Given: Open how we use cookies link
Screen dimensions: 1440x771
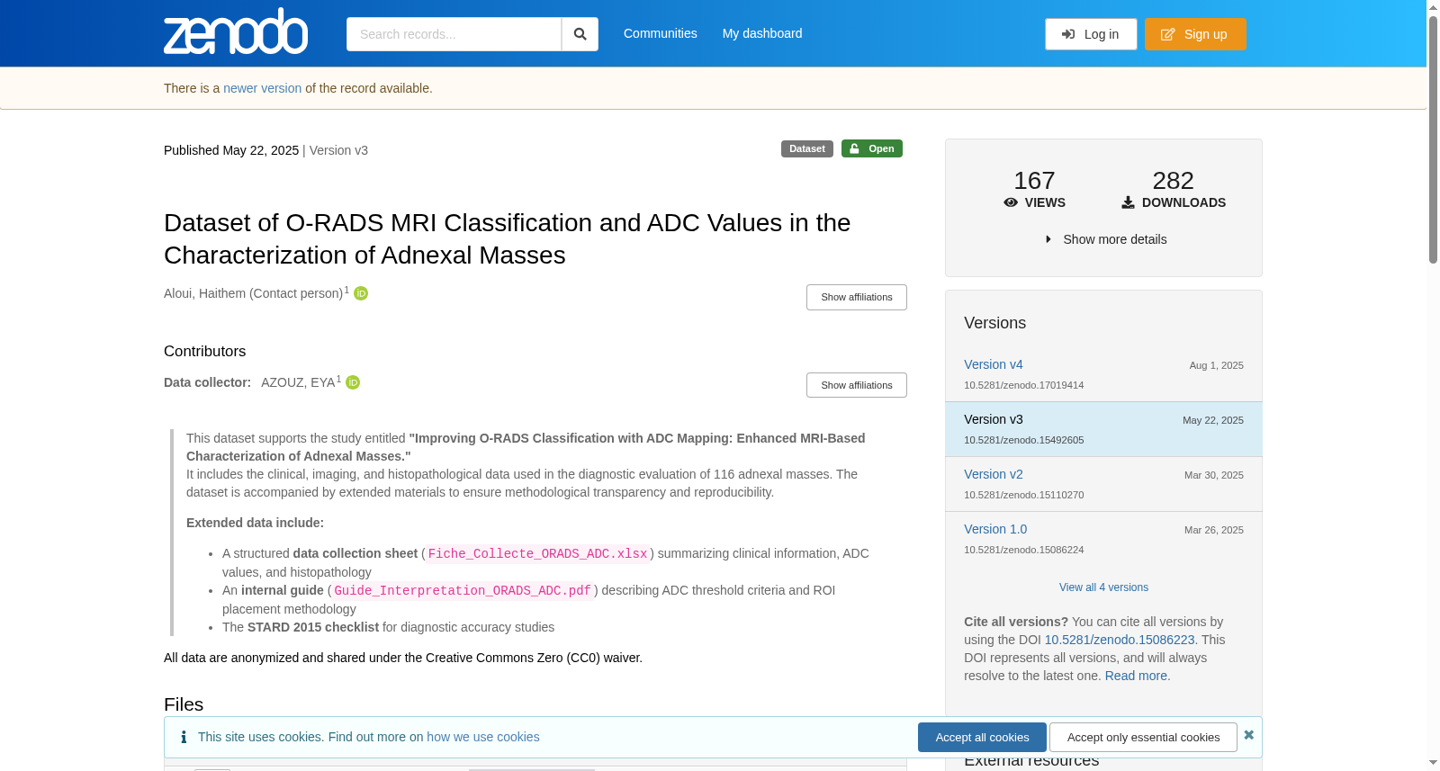Looking at the screenshot, I should tap(482, 737).
